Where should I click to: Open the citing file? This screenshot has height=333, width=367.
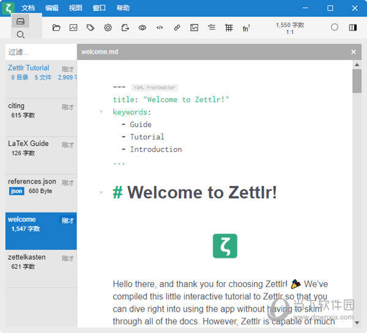pyautogui.click(x=41, y=117)
